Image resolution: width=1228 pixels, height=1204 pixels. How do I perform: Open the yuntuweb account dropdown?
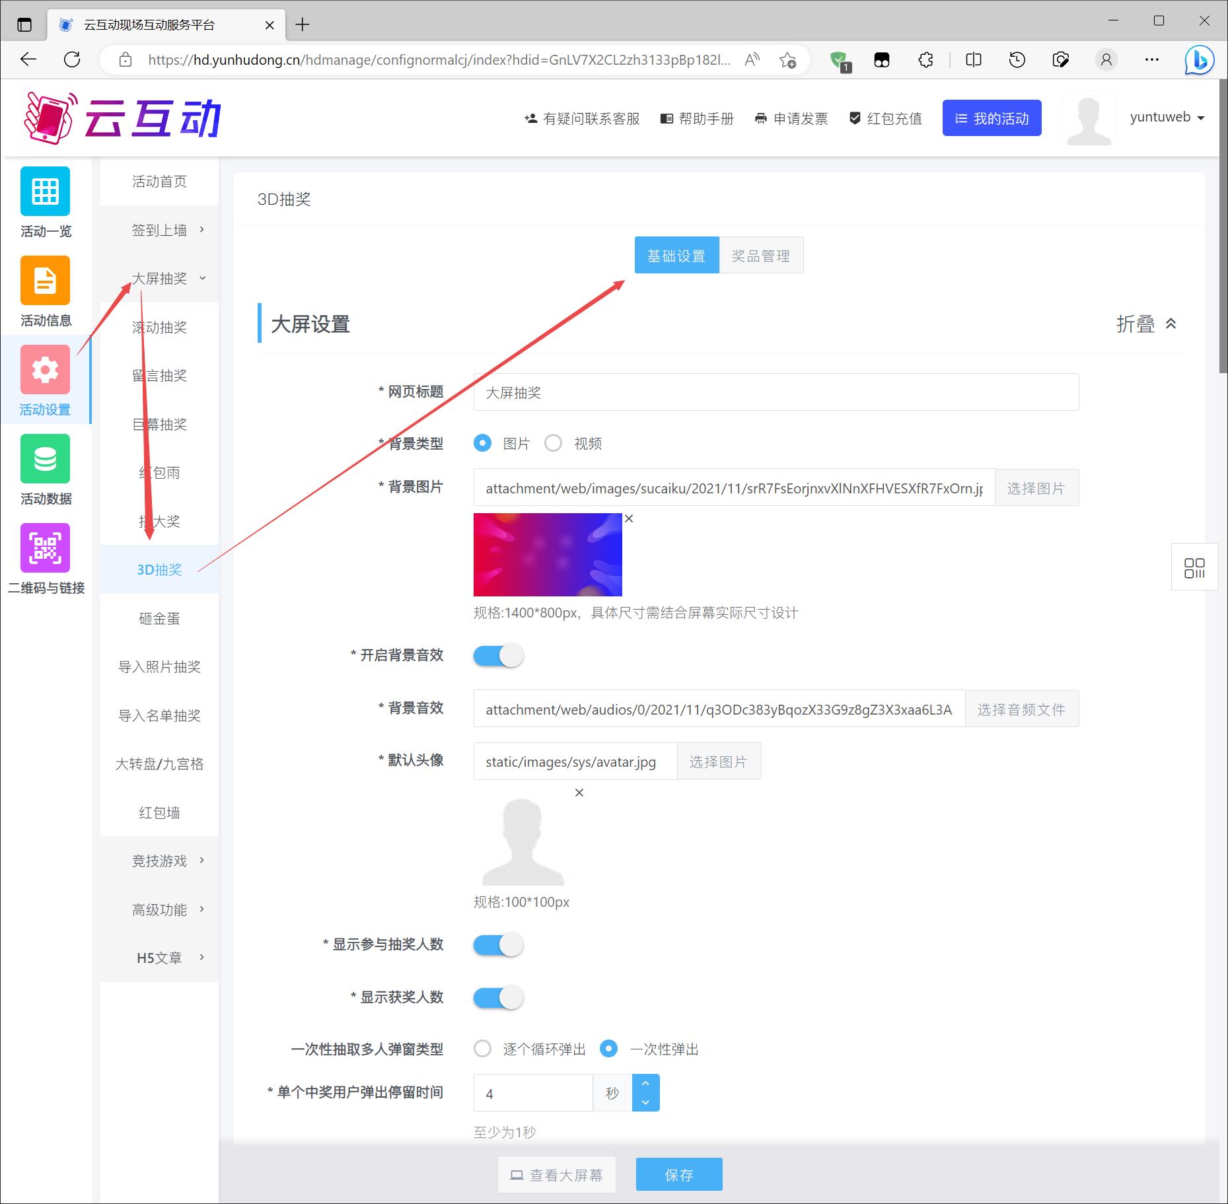1167,118
